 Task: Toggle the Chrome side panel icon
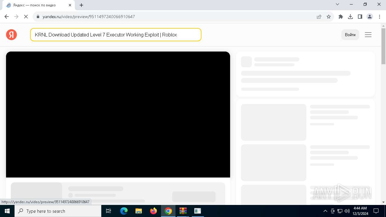[x=360, y=17]
